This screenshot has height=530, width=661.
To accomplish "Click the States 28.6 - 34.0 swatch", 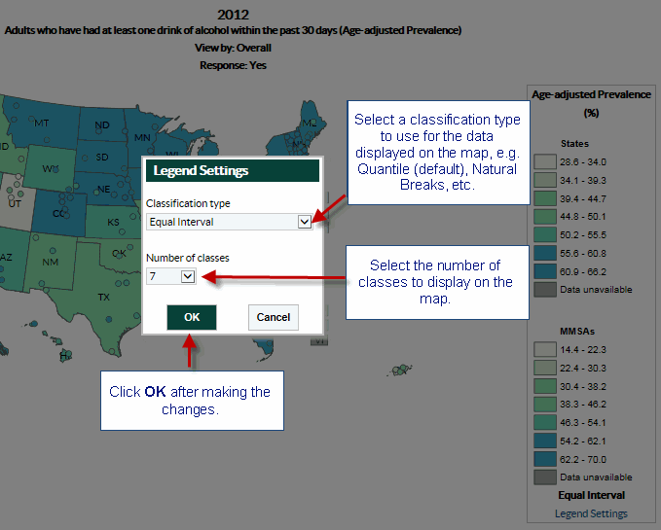I will click(544, 161).
